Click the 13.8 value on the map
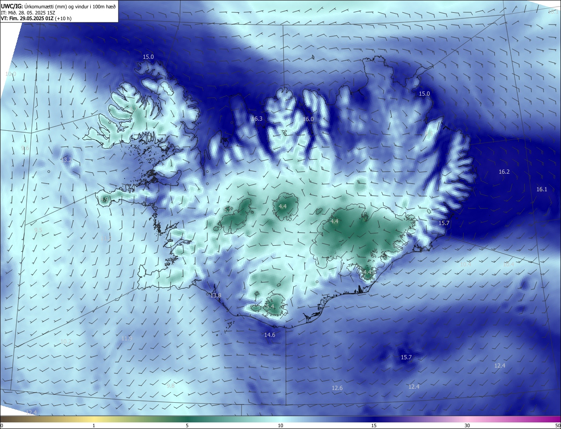This screenshot has height=429, width=561. (x=216, y=296)
